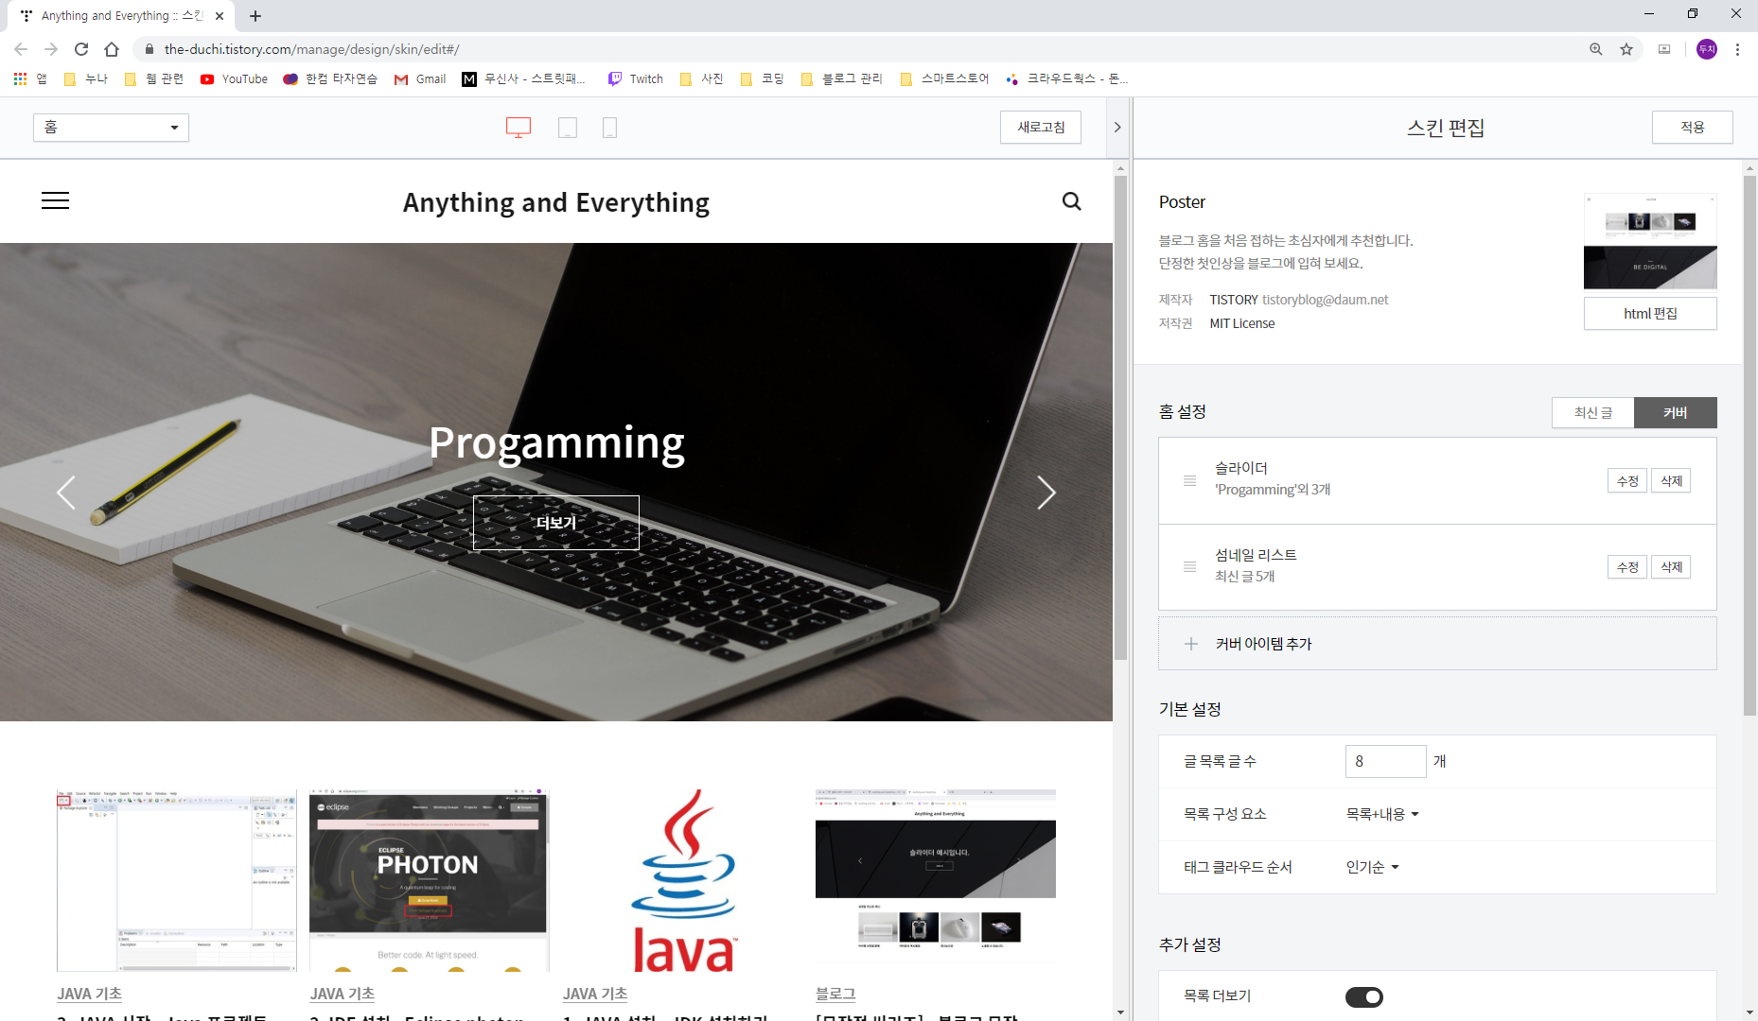This screenshot has width=1758, height=1021.
Task: Toggle the 목록 더보기 switch
Action: [x=1363, y=996]
